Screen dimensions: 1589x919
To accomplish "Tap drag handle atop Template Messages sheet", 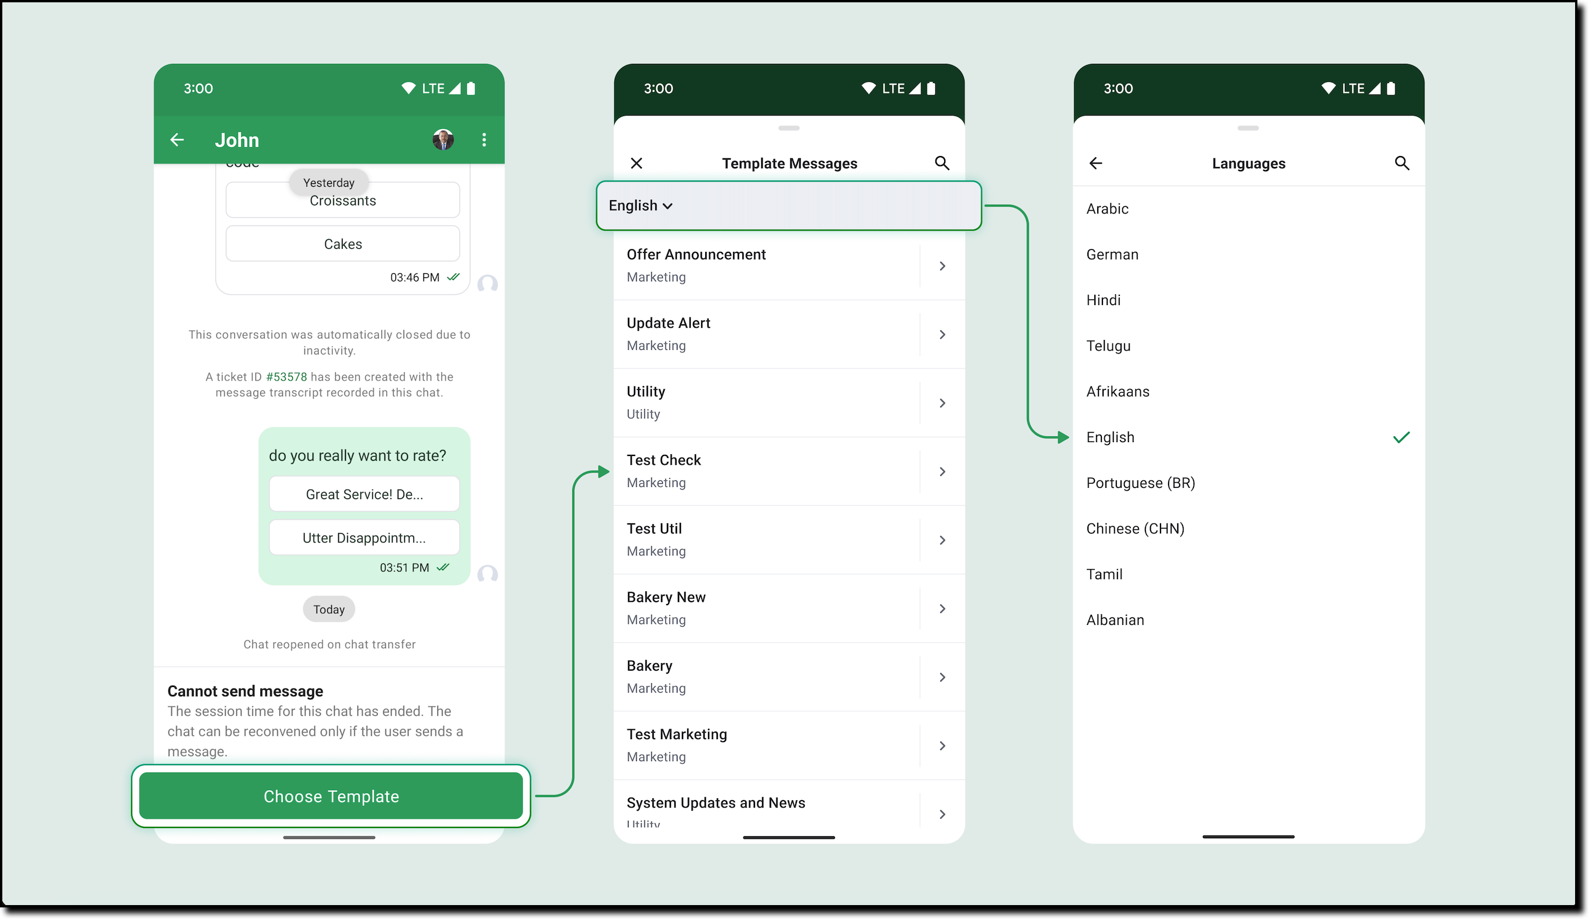I will tap(788, 128).
